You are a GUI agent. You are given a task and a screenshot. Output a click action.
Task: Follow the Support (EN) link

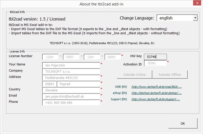pos(155,99)
